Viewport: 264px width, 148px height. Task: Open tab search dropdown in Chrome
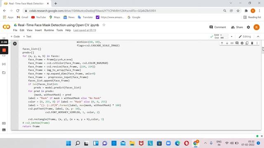click(x=231, y=3)
